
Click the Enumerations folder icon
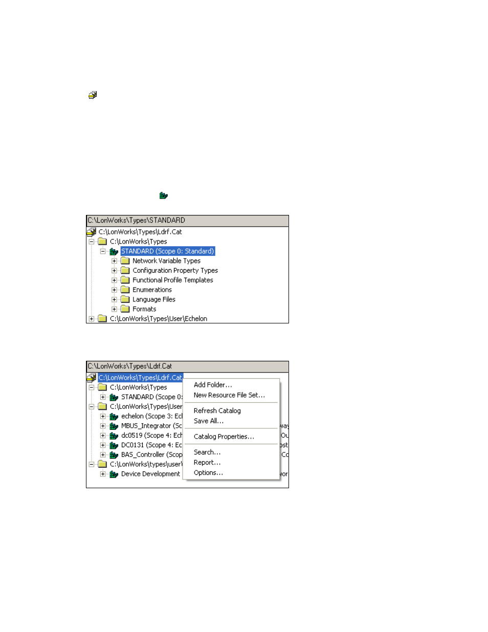tap(125, 290)
